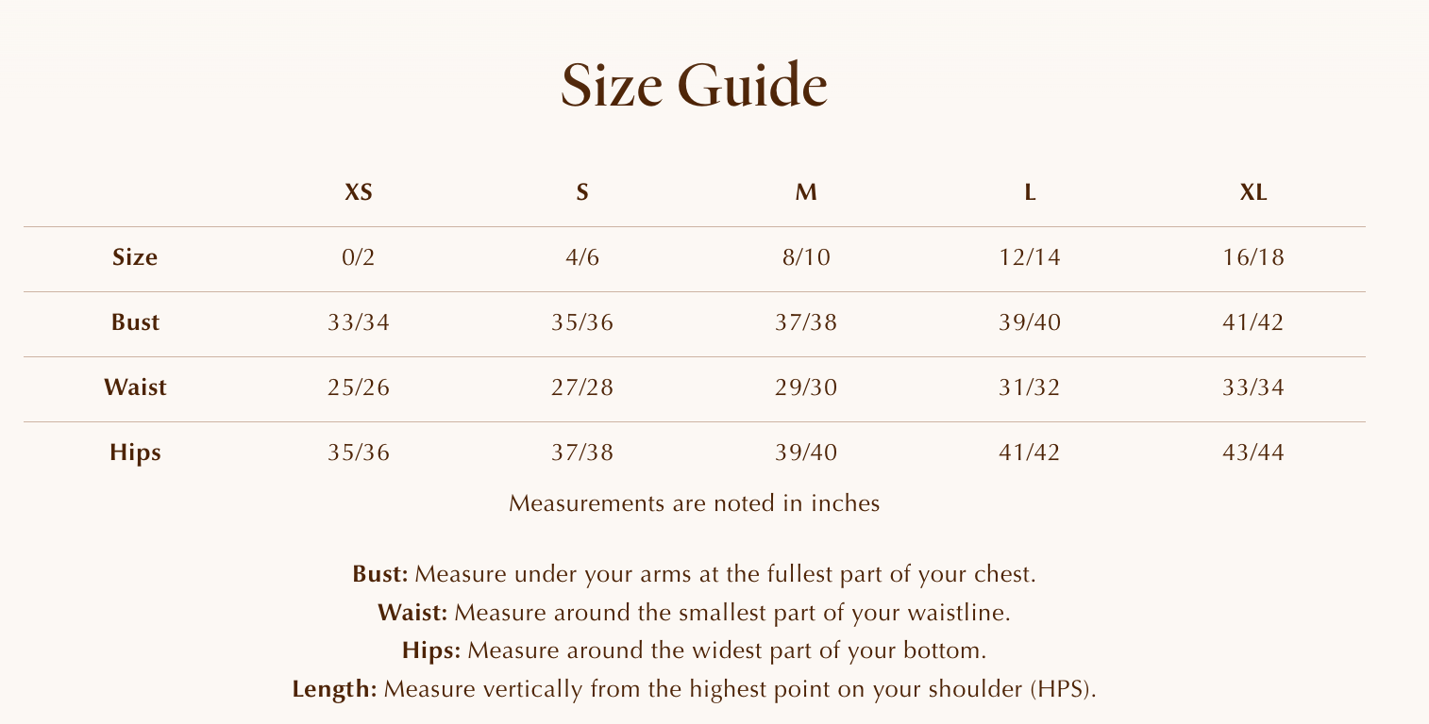The image size is (1429, 724).
Task: Click the L column header
Action: 1030,193
